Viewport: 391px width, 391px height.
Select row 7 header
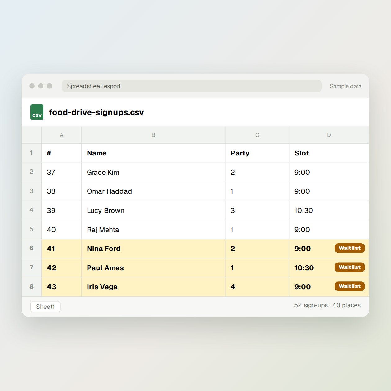click(x=31, y=267)
